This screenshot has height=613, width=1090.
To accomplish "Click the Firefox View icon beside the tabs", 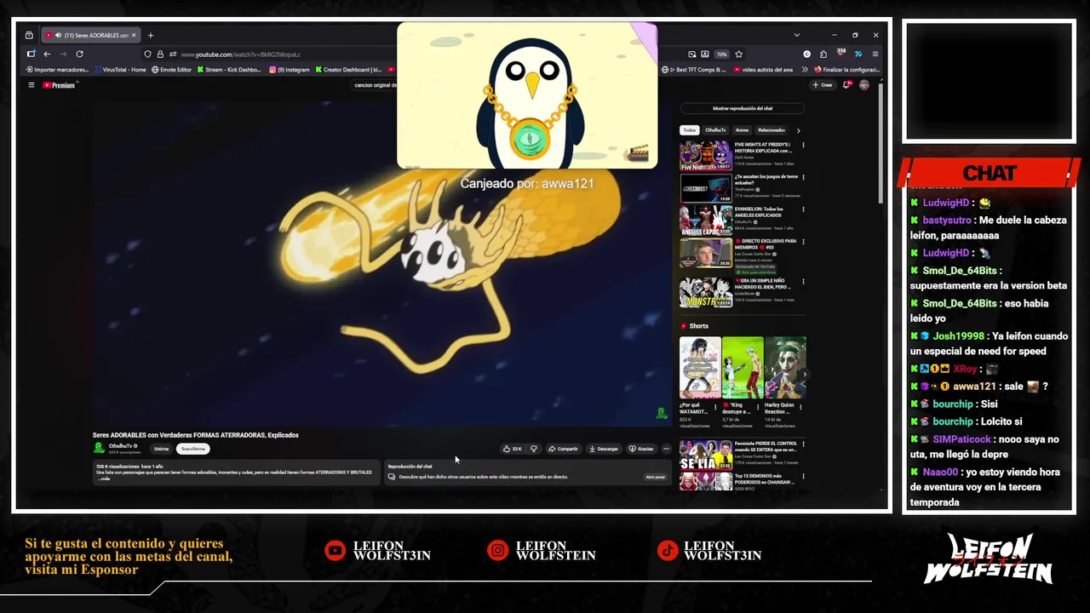I will point(29,35).
